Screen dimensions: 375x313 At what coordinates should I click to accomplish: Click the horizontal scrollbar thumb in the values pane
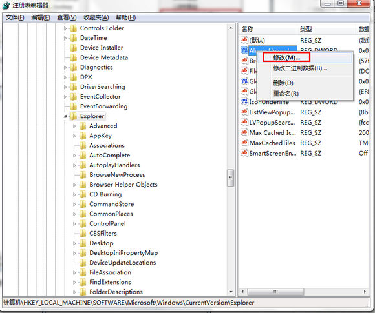coord(275,292)
